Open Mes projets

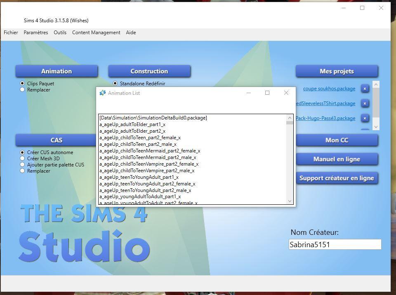tap(337, 71)
